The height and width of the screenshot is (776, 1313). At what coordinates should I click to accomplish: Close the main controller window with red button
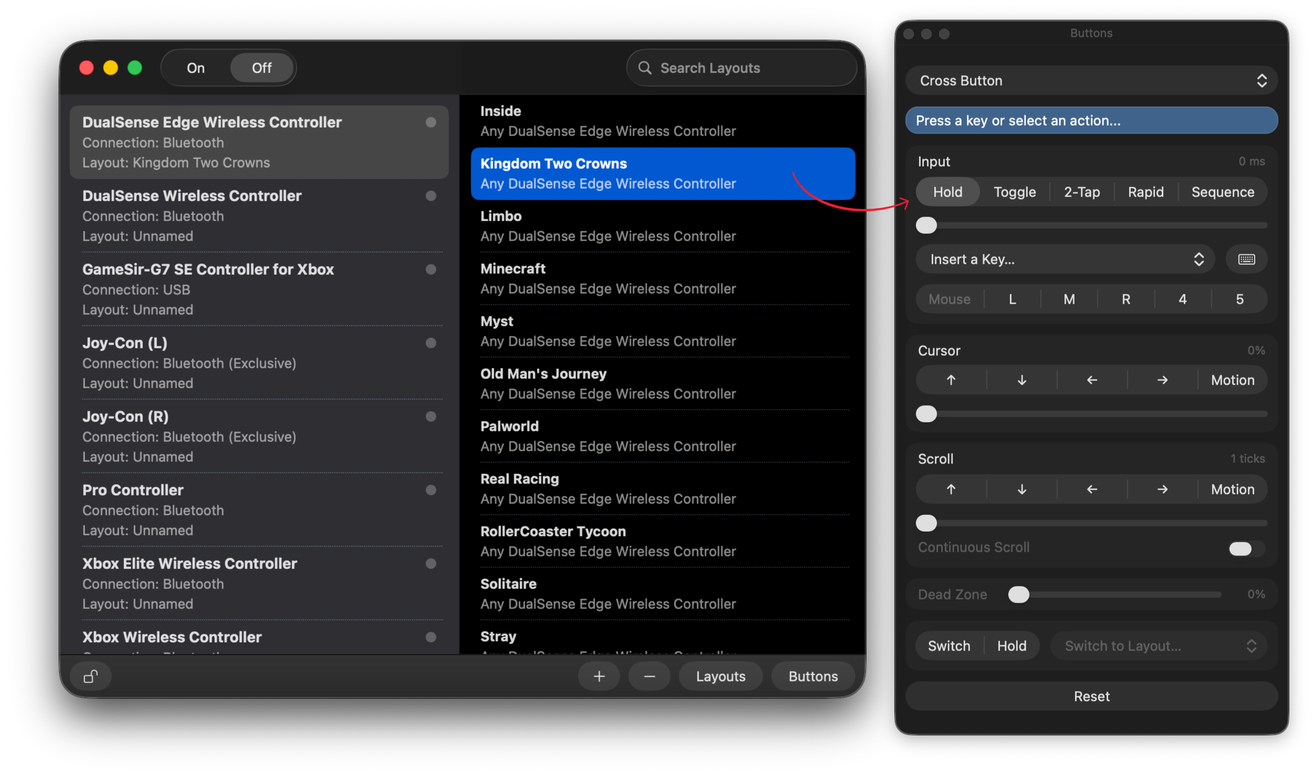click(x=87, y=68)
